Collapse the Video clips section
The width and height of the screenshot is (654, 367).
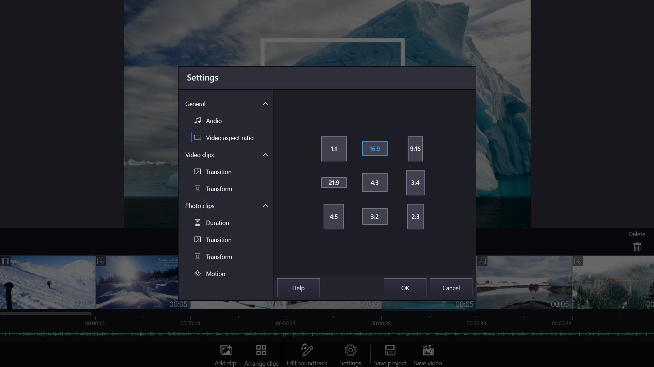click(265, 155)
